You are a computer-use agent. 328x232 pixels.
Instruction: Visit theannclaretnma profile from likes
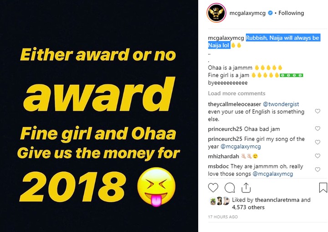click(x=277, y=200)
